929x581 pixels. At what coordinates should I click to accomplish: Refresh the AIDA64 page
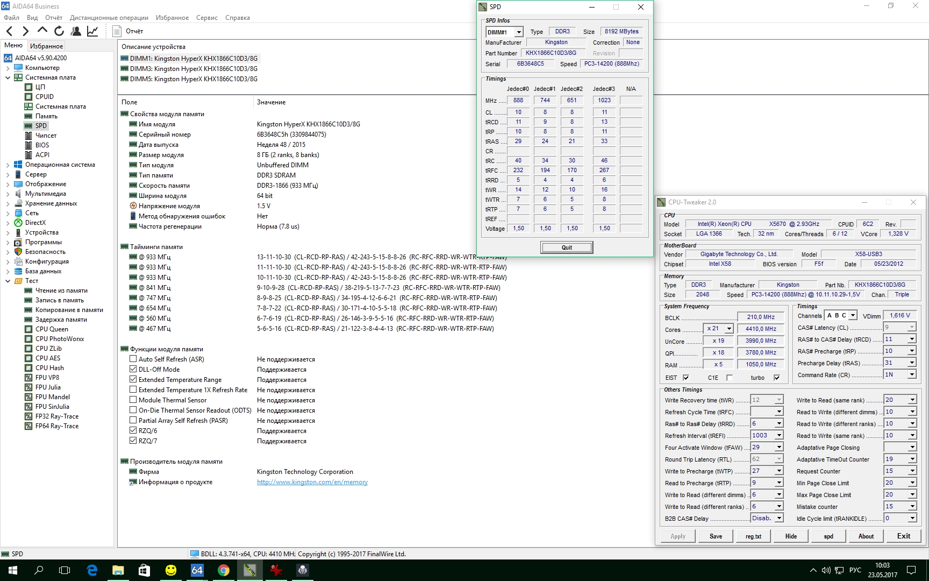click(59, 31)
